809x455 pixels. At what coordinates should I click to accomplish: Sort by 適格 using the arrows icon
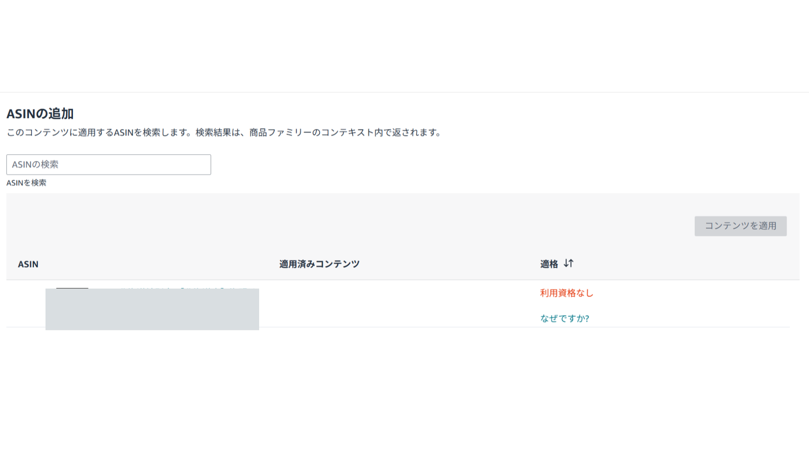[568, 263]
